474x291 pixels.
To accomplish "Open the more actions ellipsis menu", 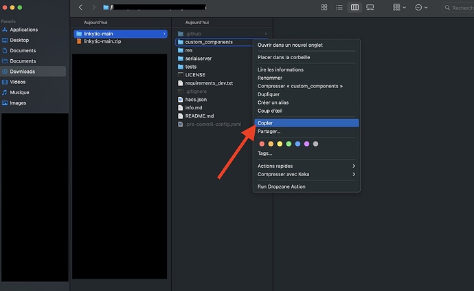I will click(421, 8).
